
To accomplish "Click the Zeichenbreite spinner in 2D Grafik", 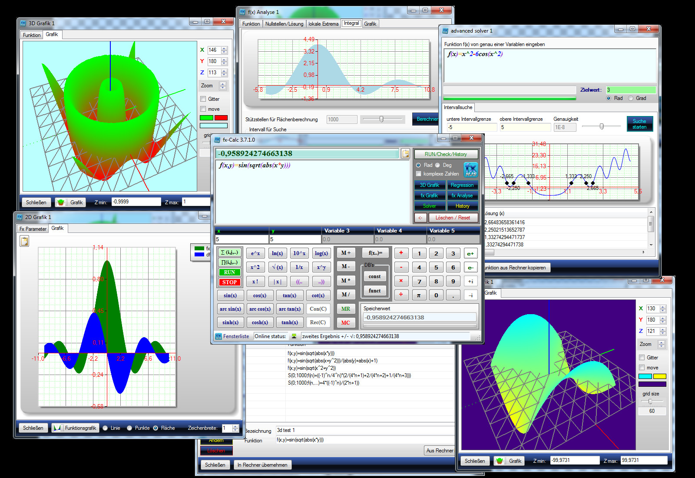I will (x=235, y=428).
